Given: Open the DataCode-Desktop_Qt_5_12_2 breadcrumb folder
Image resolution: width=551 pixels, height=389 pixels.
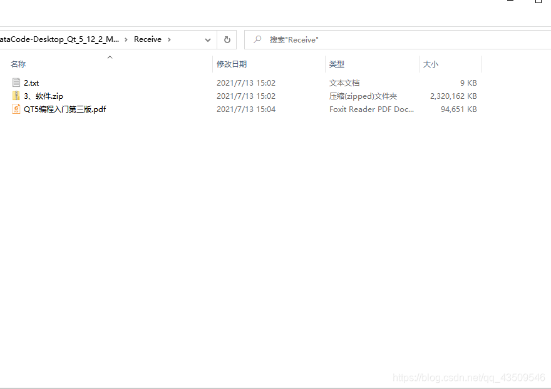Looking at the screenshot, I should 59,39.
